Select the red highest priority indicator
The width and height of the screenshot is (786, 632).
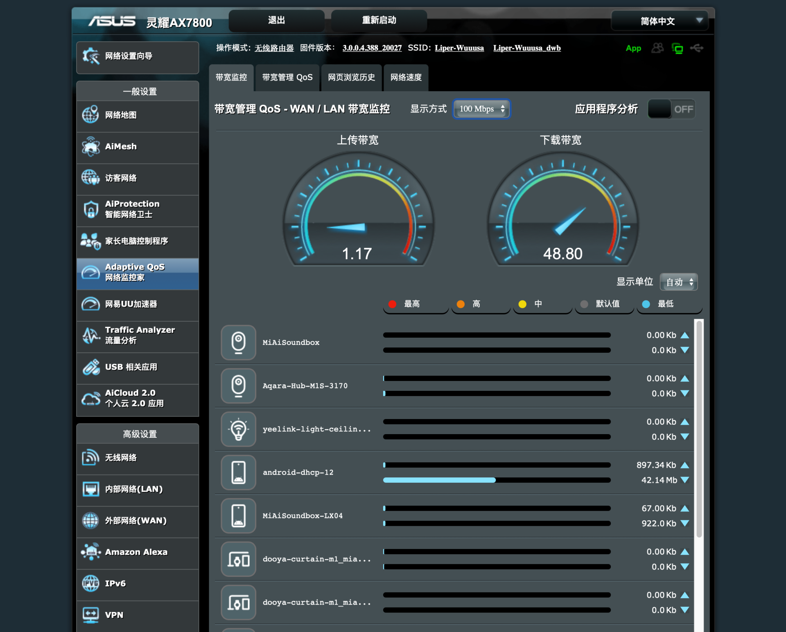(x=392, y=304)
